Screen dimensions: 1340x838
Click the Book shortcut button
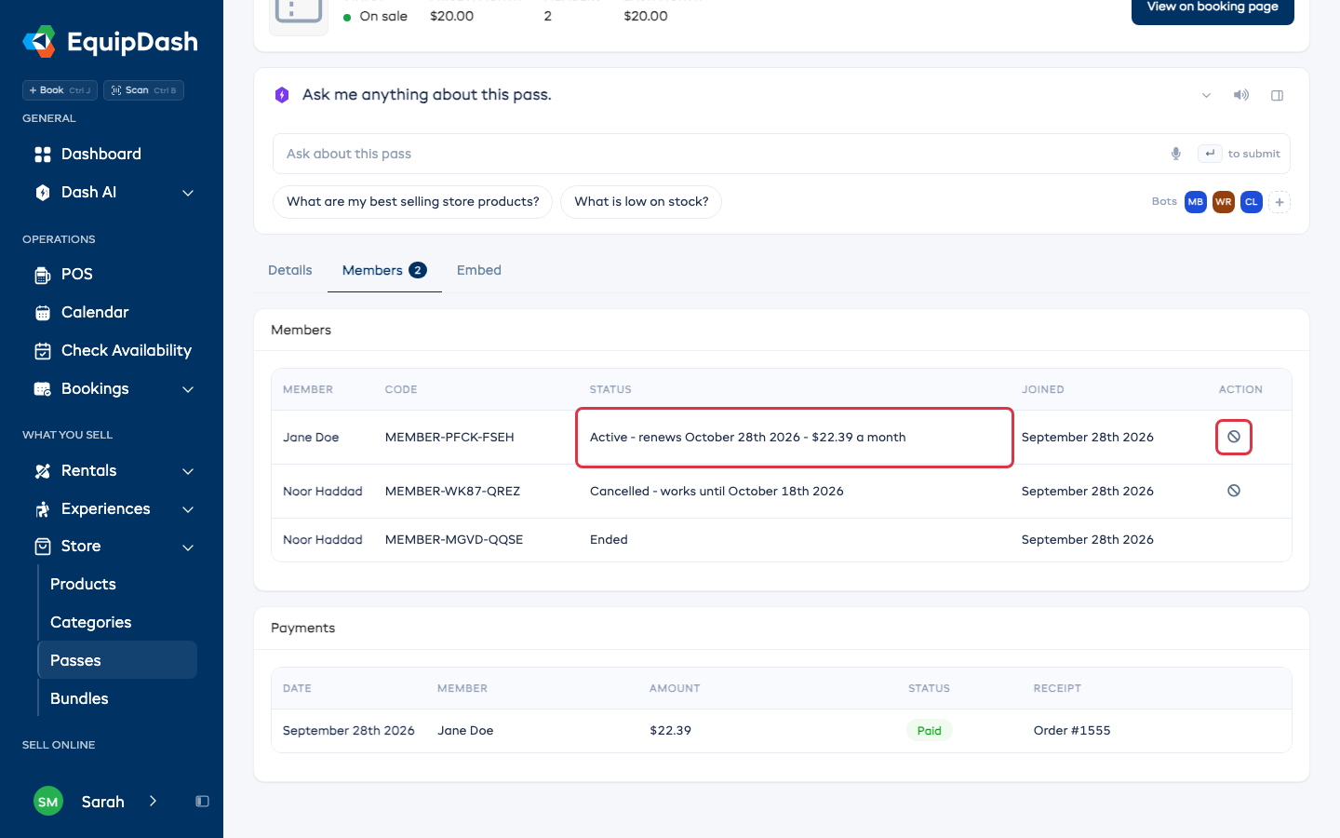(60, 90)
